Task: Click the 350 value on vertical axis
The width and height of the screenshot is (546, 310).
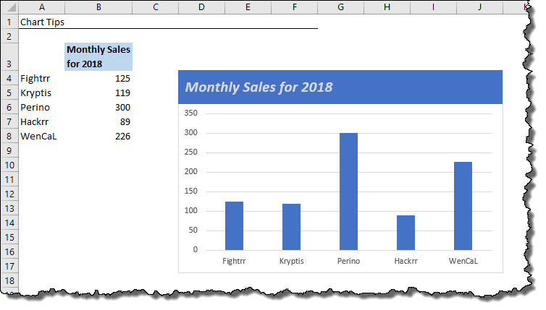Action: click(x=191, y=113)
